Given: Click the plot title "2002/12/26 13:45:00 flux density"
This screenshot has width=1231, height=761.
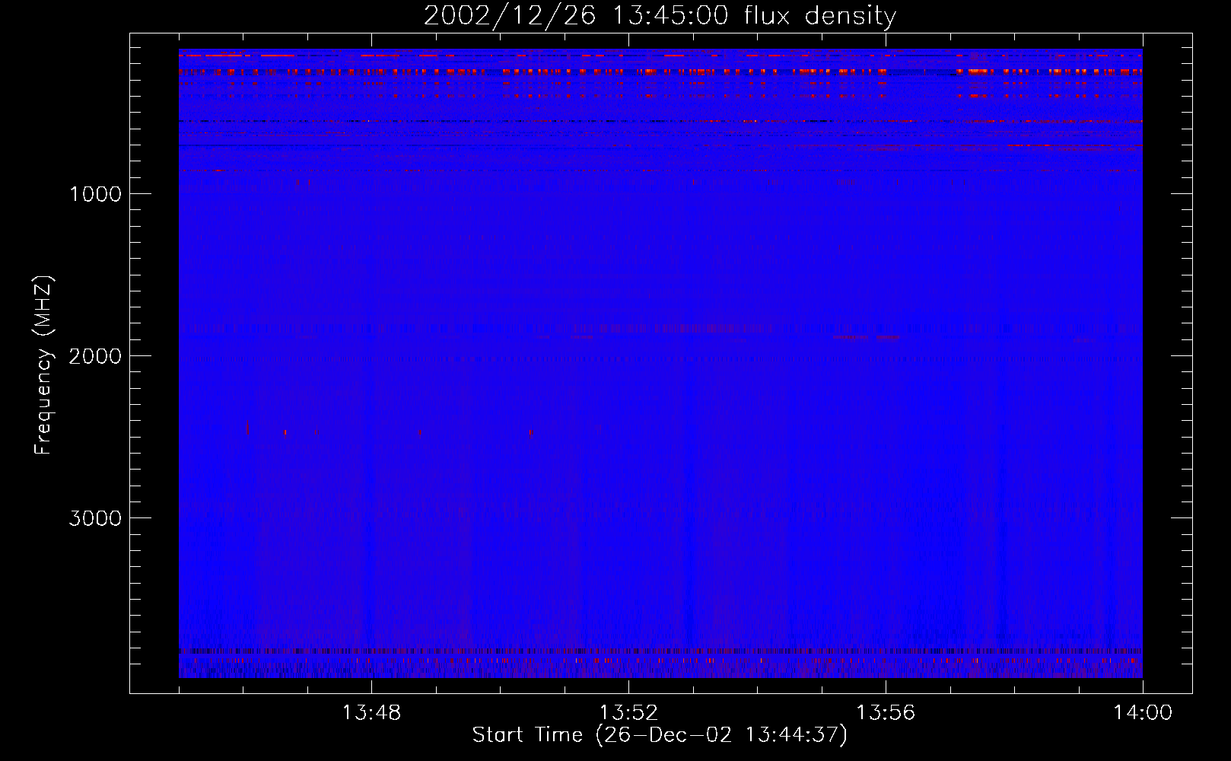Looking at the screenshot, I should (660, 16).
